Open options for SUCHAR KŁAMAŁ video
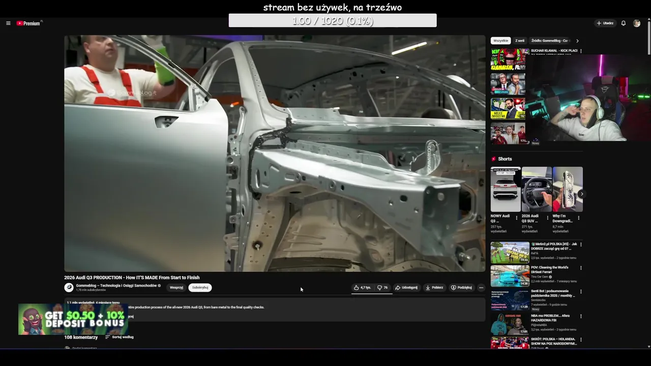The height and width of the screenshot is (366, 651). 581,51
